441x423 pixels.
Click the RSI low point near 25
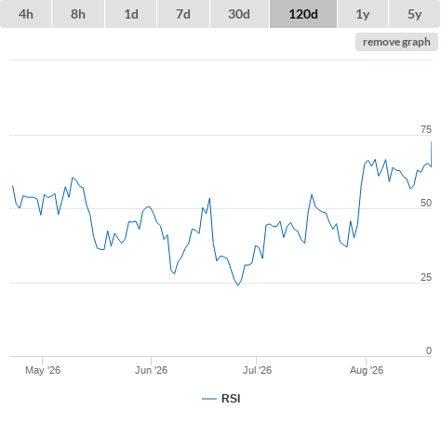tap(238, 285)
